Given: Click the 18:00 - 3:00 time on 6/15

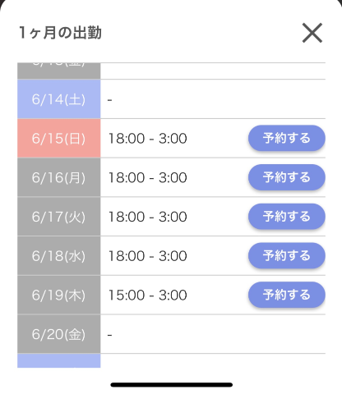Looking at the screenshot, I should (148, 139).
